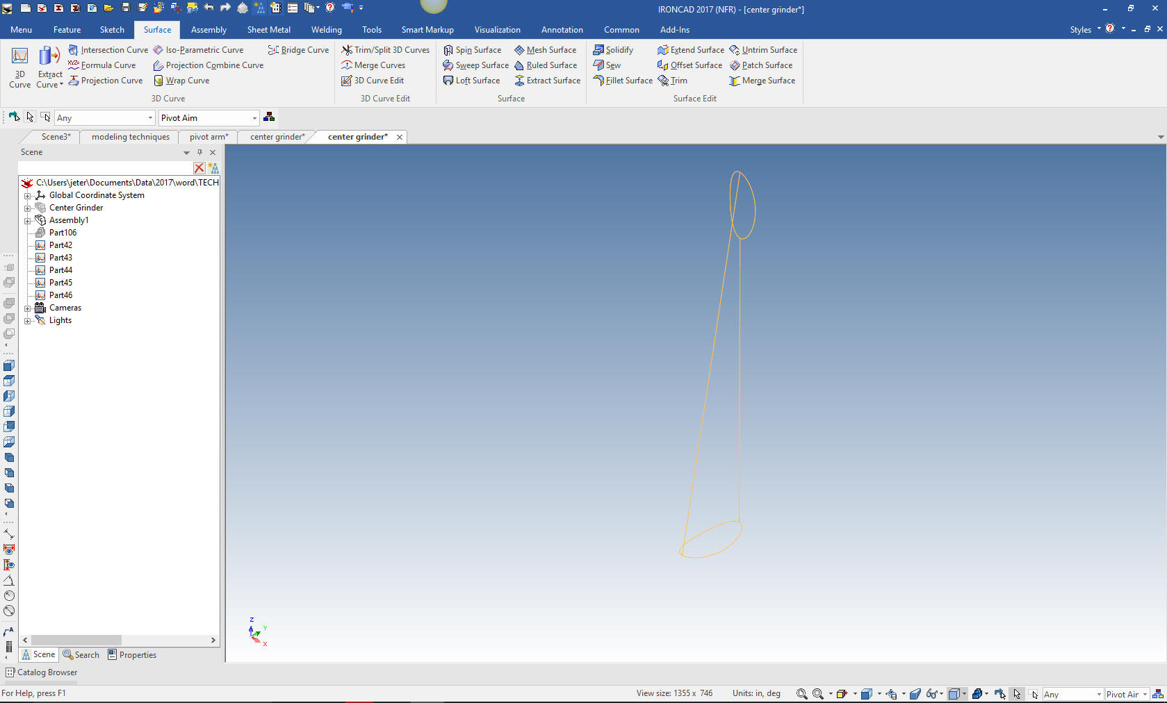Pin the Scene panel
Viewport: 1167px width, 703px height.
click(x=199, y=152)
